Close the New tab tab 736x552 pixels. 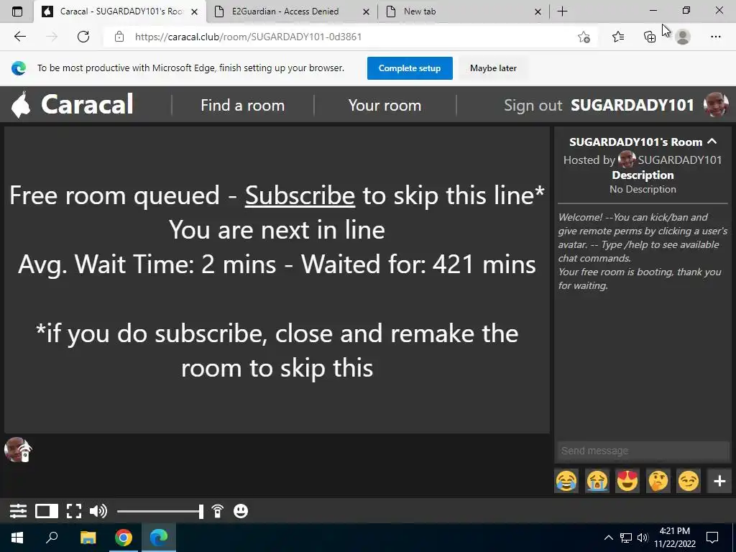point(538,11)
